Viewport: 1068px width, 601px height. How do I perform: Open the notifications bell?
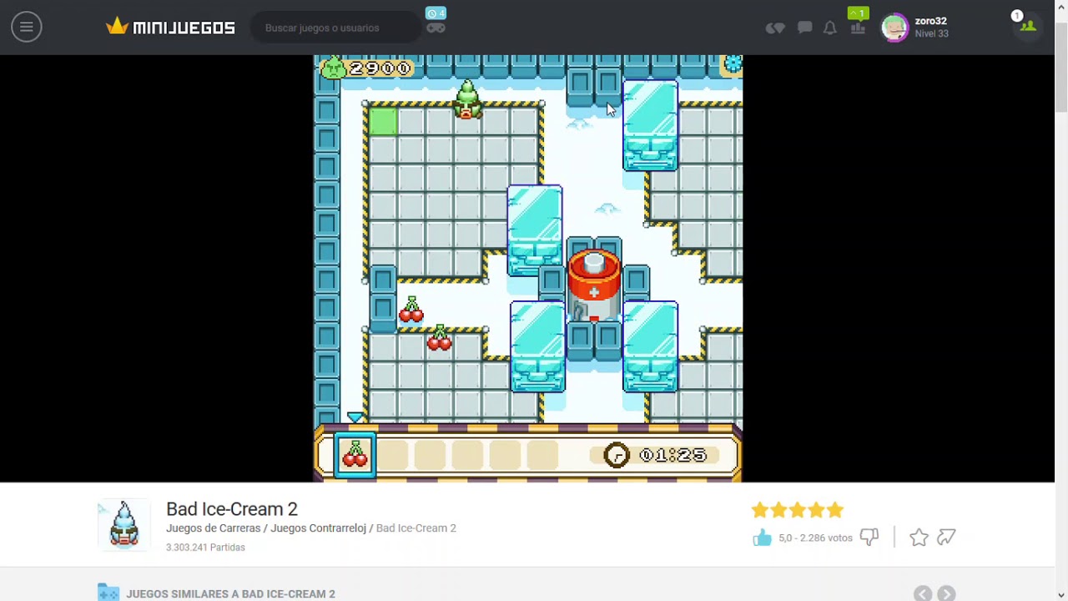(x=829, y=28)
